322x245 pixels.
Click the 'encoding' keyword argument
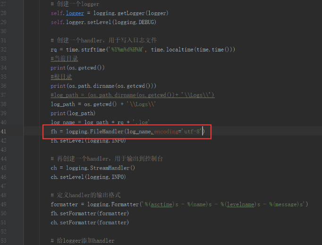(x=166, y=131)
